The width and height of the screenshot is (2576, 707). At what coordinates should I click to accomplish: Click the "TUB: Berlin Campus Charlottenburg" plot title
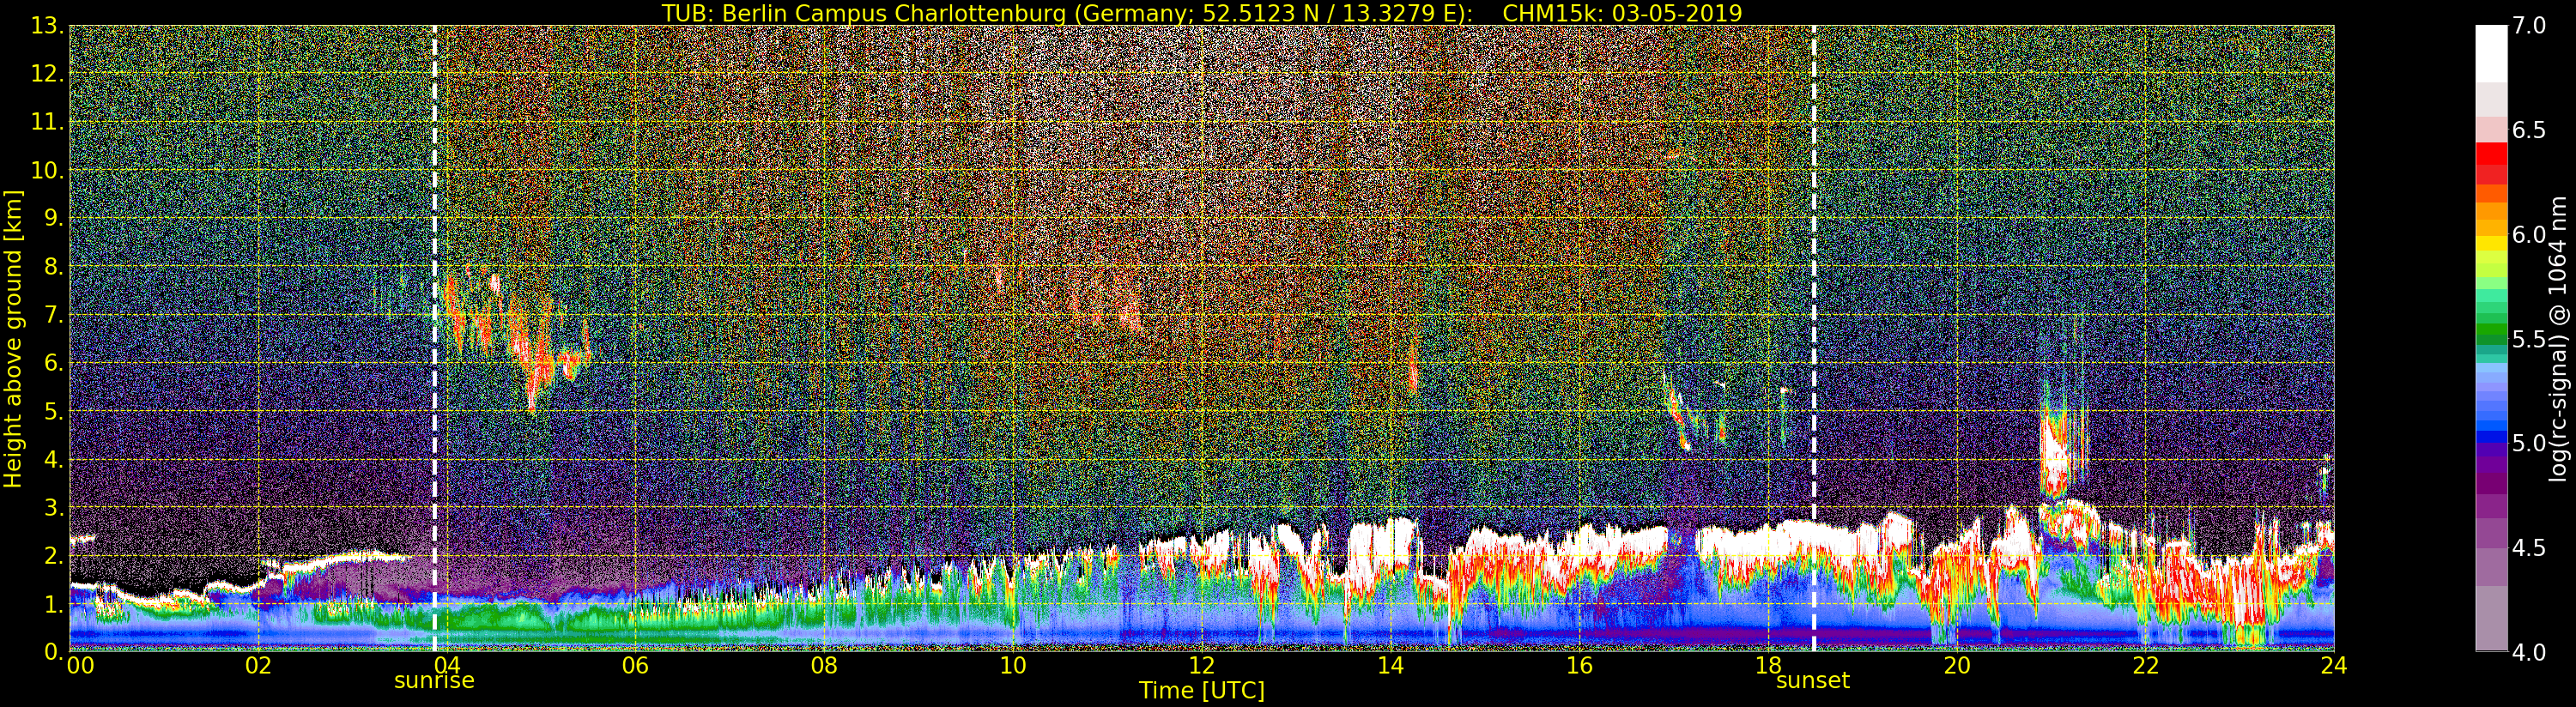pyautogui.click(x=926, y=13)
